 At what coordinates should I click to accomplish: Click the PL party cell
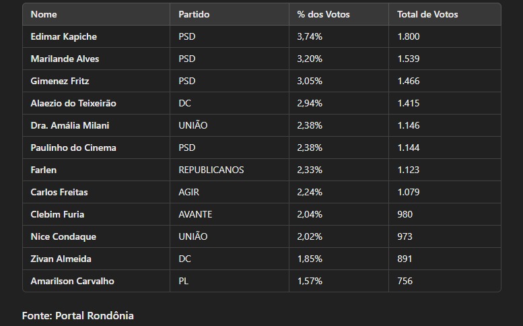click(x=184, y=281)
